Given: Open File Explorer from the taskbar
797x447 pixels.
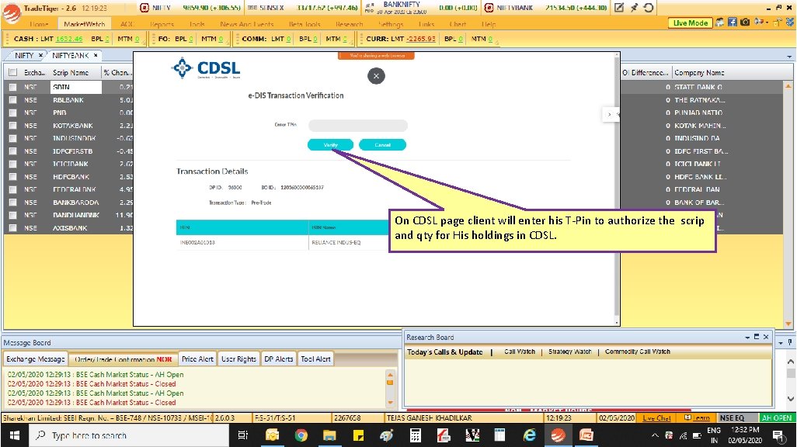Looking at the screenshot, I should (329, 435).
